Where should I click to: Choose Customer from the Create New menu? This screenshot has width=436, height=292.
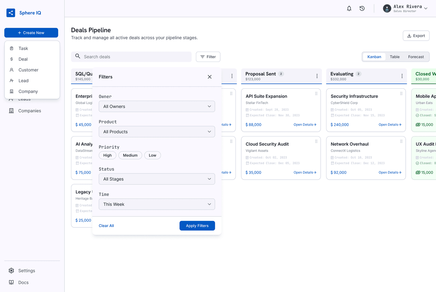point(32,70)
